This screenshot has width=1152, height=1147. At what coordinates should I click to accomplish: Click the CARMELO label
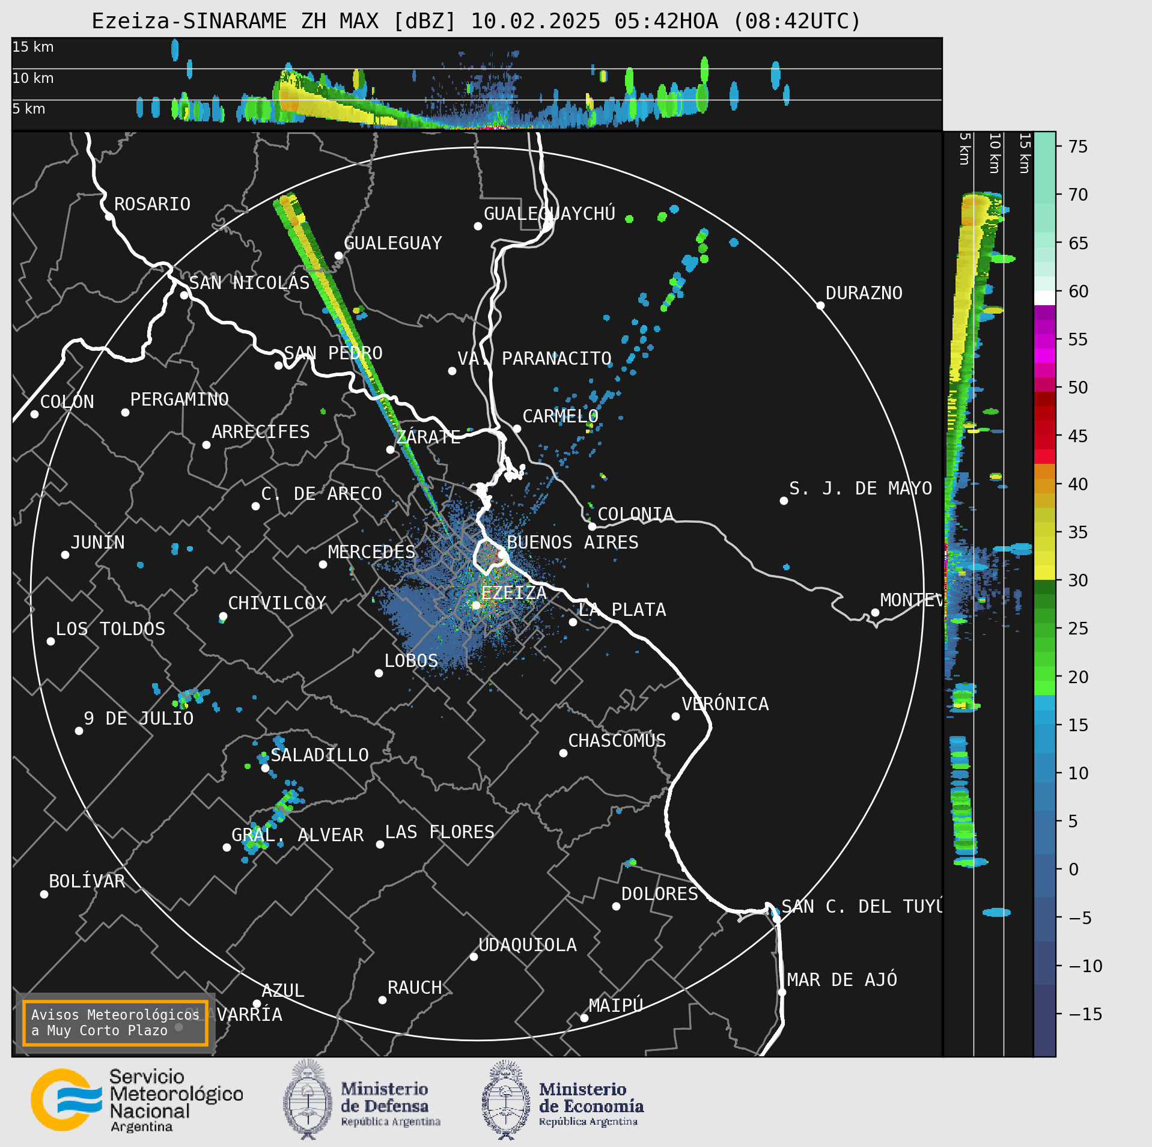click(560, 416)
